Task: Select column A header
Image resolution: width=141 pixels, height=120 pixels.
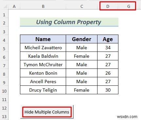Action: [x=14, y=7]
